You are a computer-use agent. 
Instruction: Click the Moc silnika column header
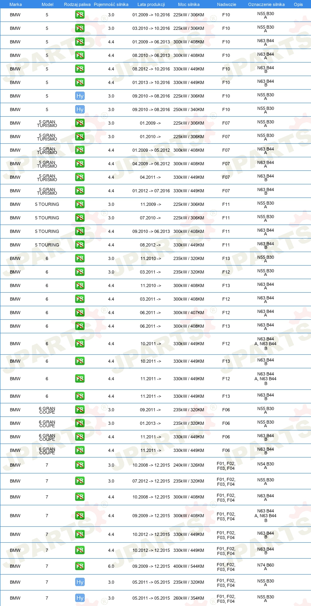click(189, 4)
